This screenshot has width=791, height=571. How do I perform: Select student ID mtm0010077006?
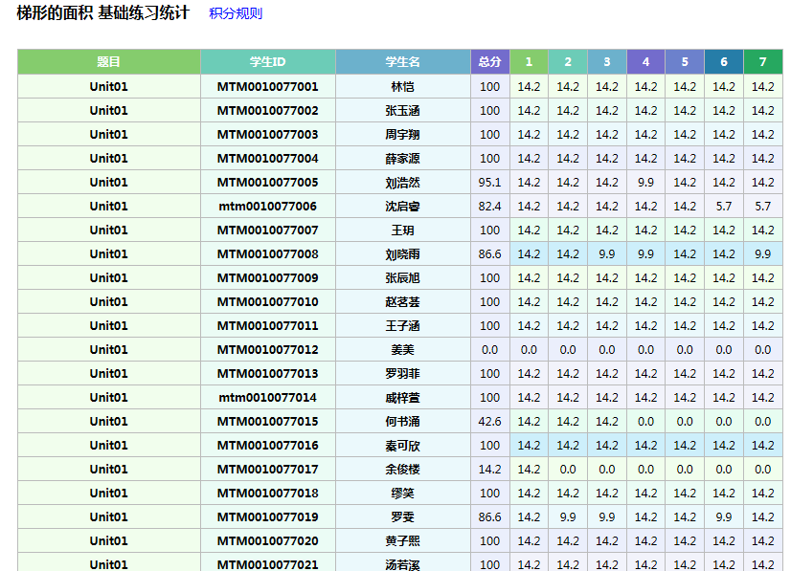268,207
